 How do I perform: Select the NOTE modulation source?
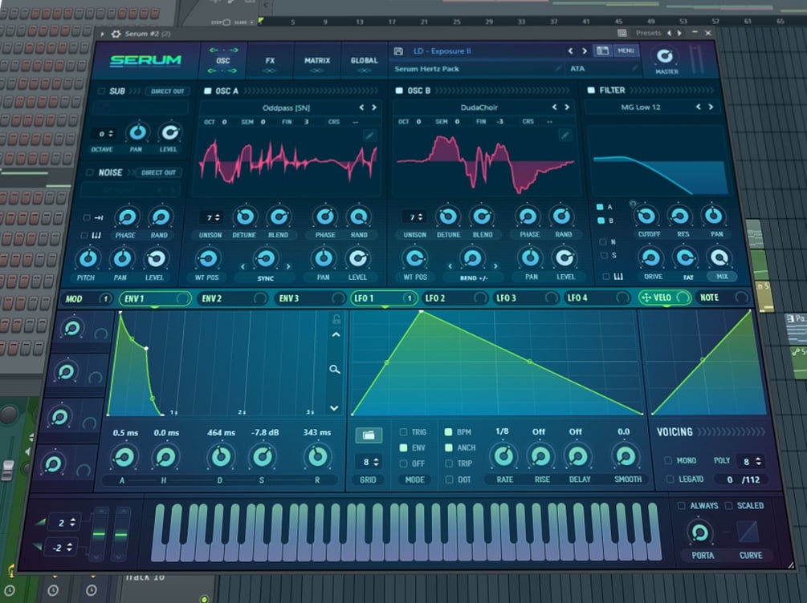723,297
